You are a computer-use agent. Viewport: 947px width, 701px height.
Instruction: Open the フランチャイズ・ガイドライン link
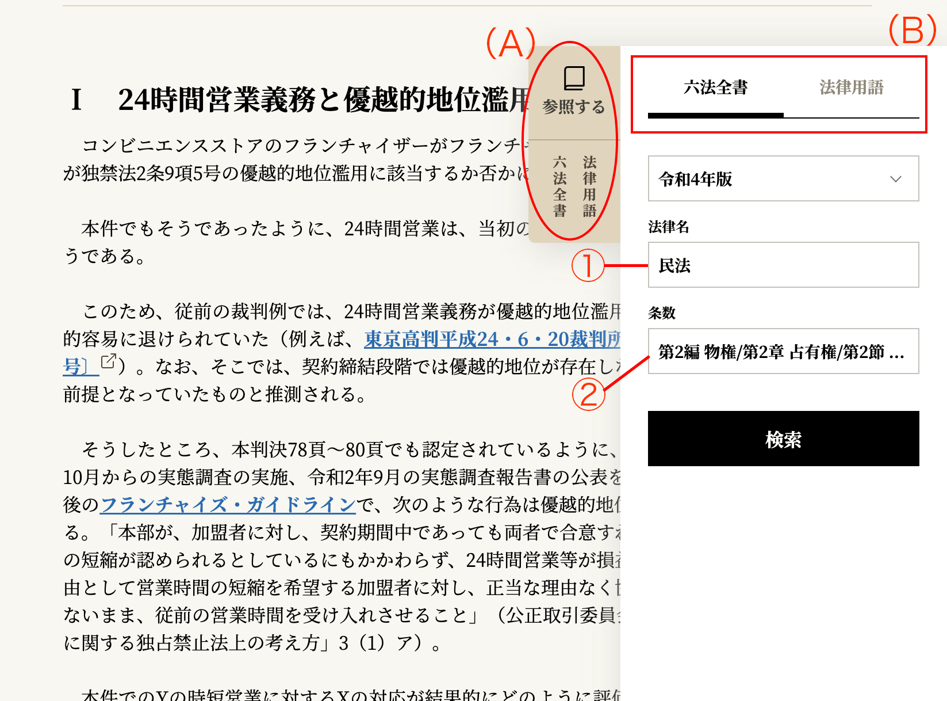tap(228, 505)
